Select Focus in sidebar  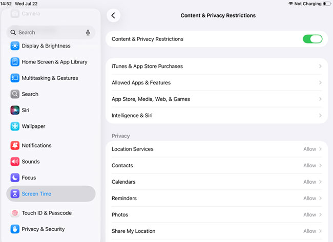[x=51, y=178]
